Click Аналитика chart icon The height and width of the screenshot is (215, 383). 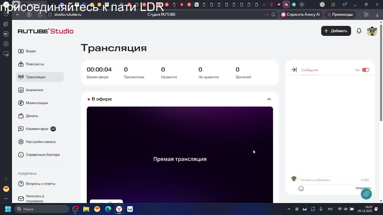click(x=21, y=90)
